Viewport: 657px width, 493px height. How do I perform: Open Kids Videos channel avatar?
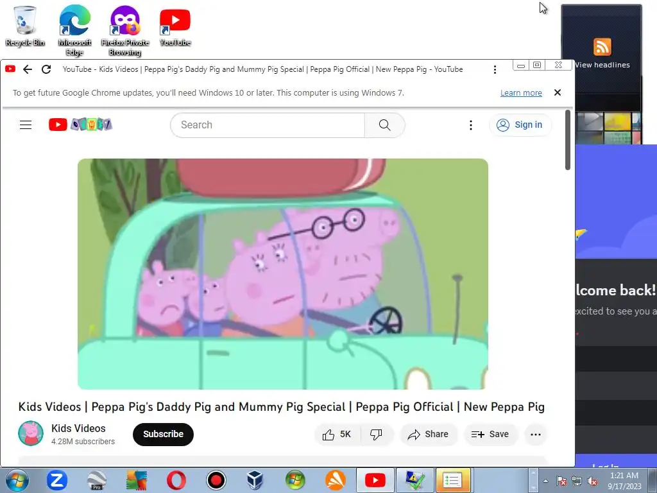(x=31, y=433)
